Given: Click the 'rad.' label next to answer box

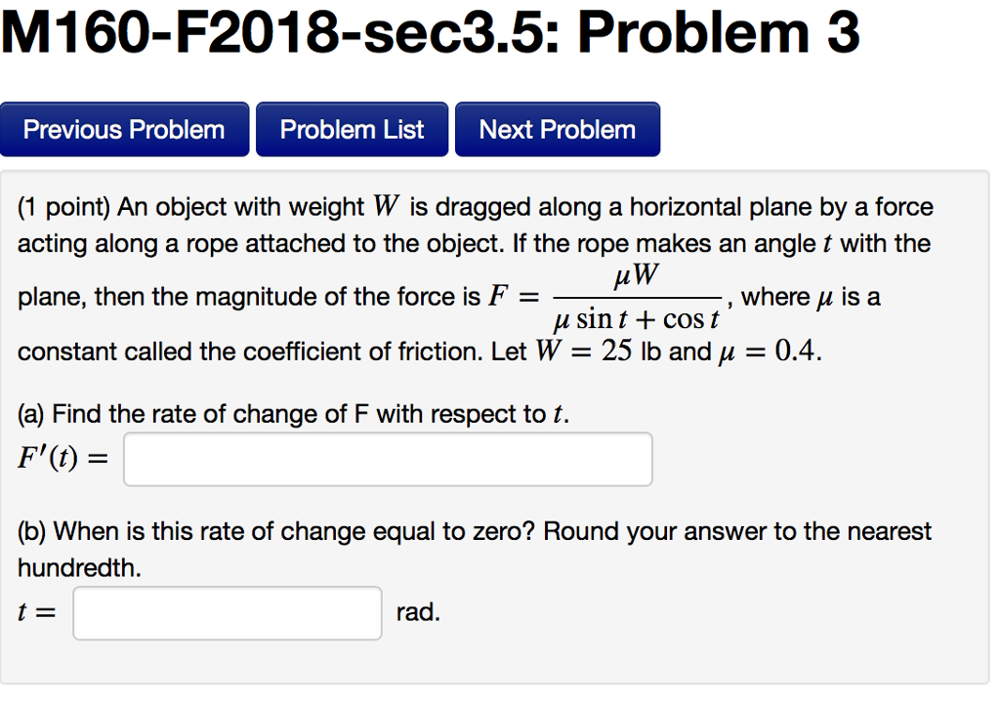Looking at the screenshot, I should (x=418, y=611).
